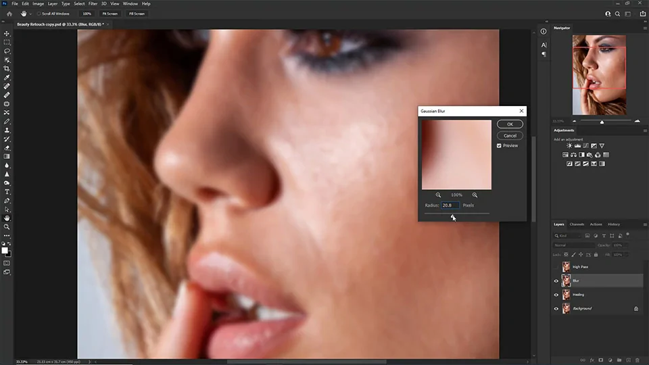The height and width of the screenshot is (365, 649).
Task: Click Cancel in the Gaussian Blur dialog
Action: pyautogui.click(x=510, y=136)
